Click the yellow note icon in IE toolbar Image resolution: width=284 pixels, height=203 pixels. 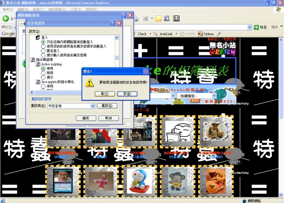tap(158, 18)
